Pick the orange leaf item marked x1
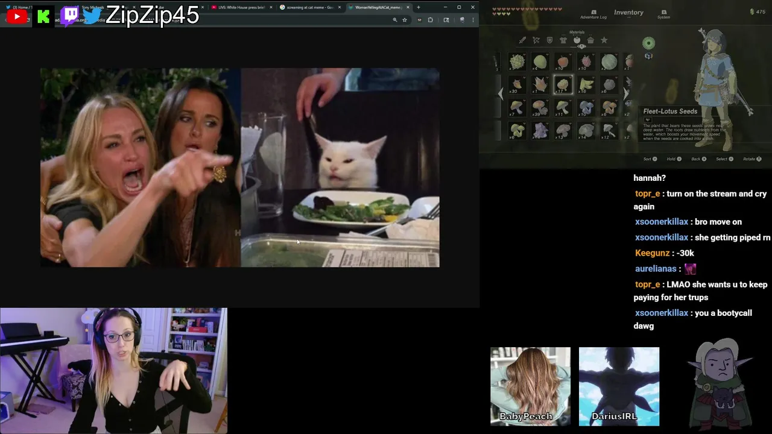Image resolution: width=772 pixels, height=434 pixels. (x=540, y=85)
